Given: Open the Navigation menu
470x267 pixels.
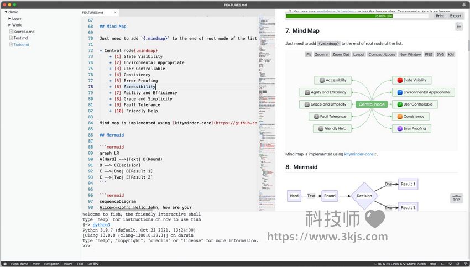Looking at the screenshot, I should click(x=51, y=264).
